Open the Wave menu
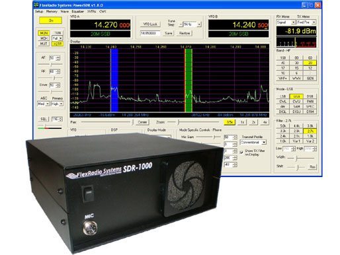 pos(65,11)
